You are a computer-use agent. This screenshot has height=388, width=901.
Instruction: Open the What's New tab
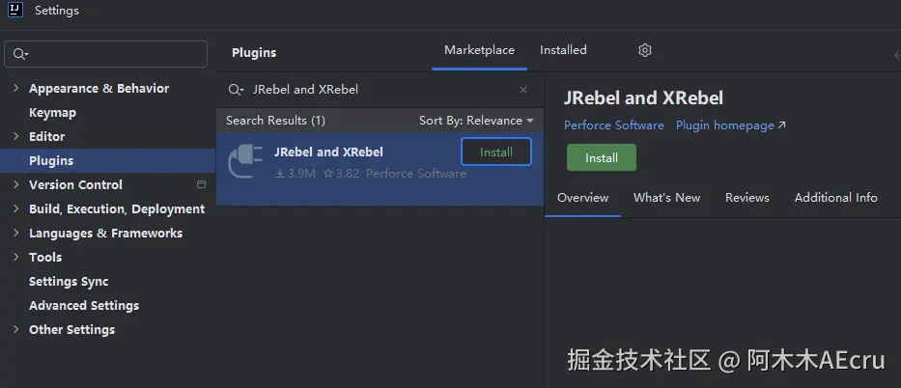click(666, 198)
